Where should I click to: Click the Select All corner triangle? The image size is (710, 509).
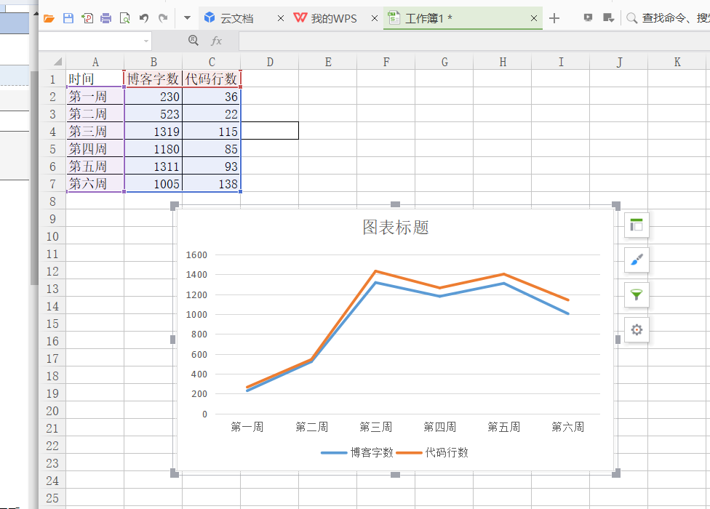(57, 62)
